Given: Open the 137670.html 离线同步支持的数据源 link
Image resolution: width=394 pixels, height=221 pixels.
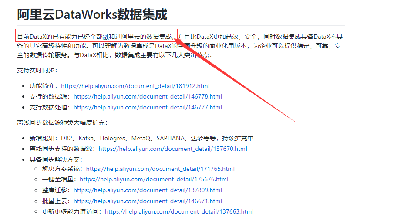Looking at the screenshot, I should (173, 149).
